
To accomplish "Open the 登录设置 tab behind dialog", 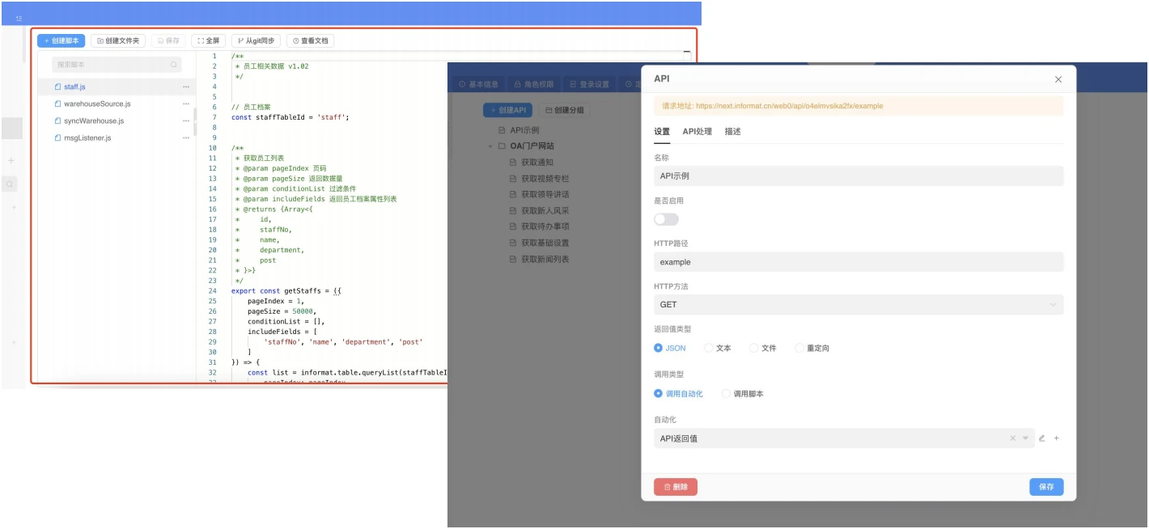I will tap(589, 84).
